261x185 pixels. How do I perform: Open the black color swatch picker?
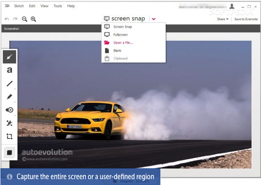[10, 152]
